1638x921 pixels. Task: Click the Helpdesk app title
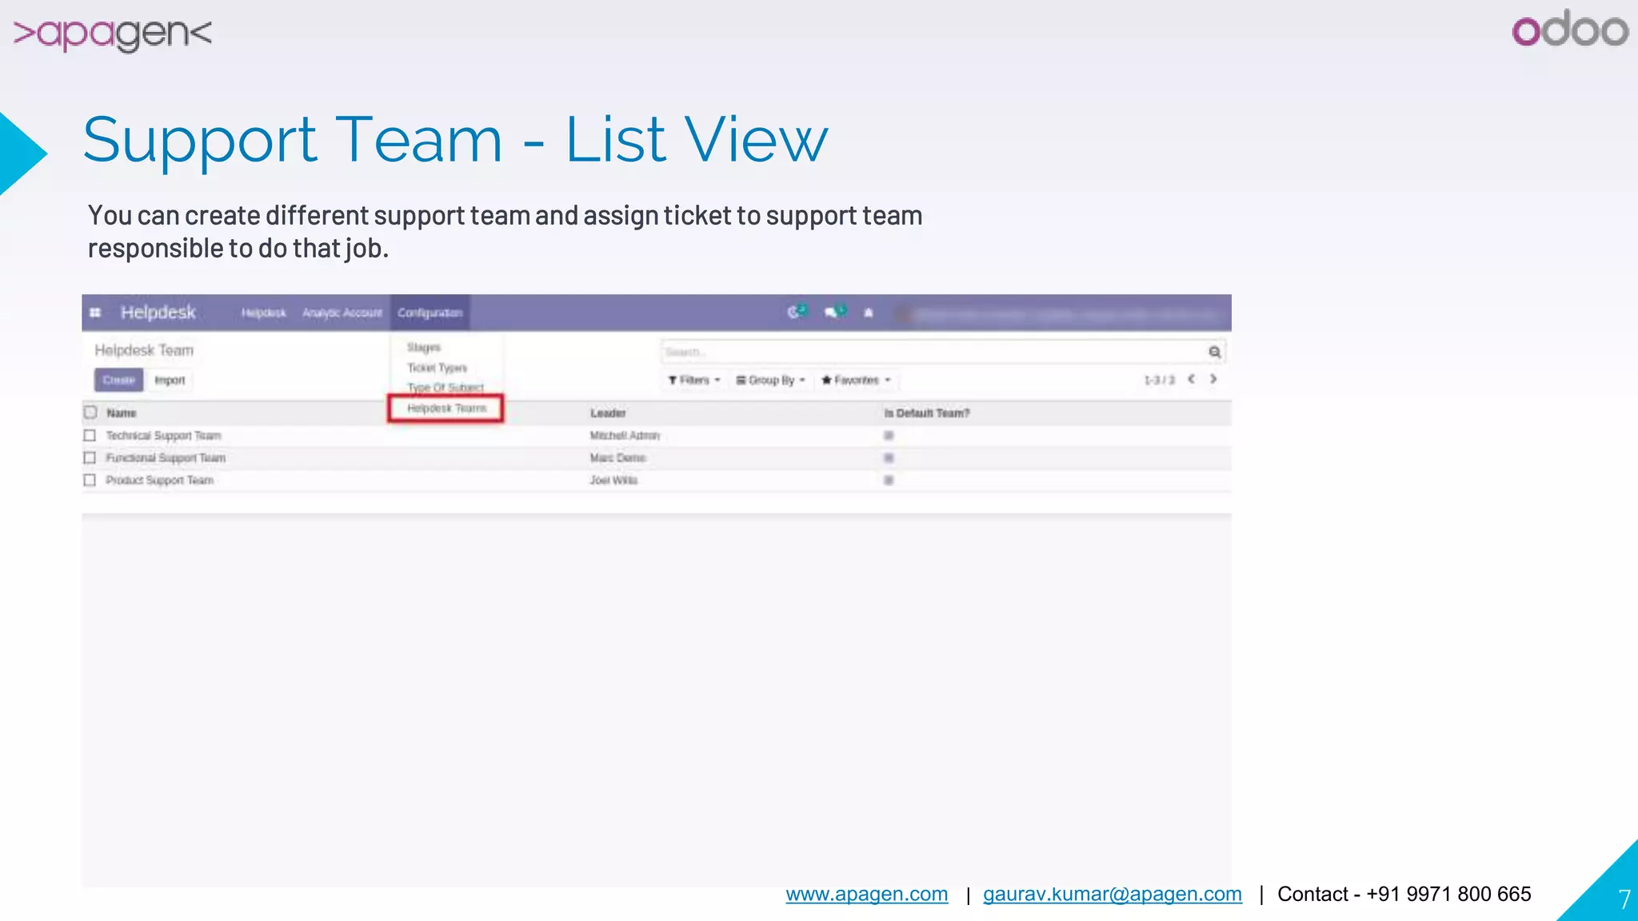158,313
